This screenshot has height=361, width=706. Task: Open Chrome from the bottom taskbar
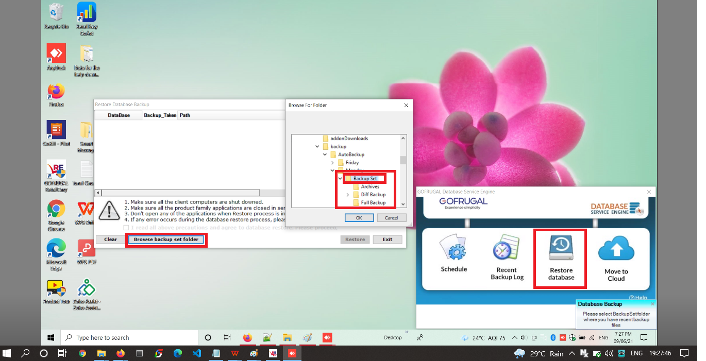coord(82,354)
